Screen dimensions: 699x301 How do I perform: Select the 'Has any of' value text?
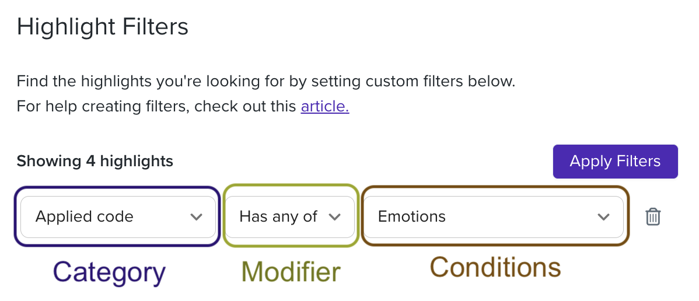[278, 217]
